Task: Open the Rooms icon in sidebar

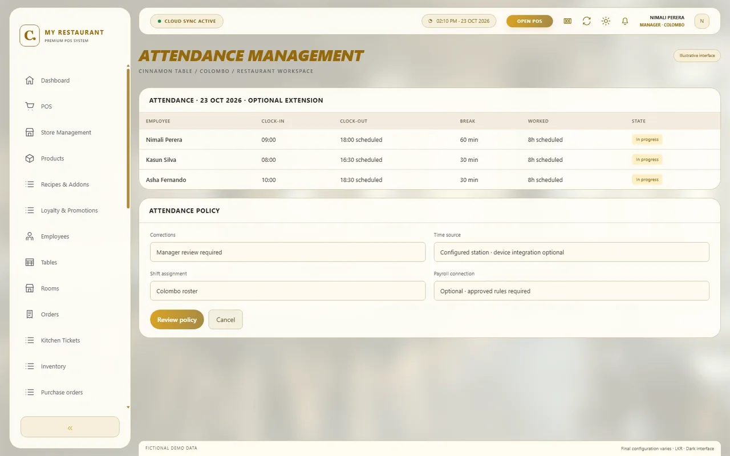Action: 30,288
